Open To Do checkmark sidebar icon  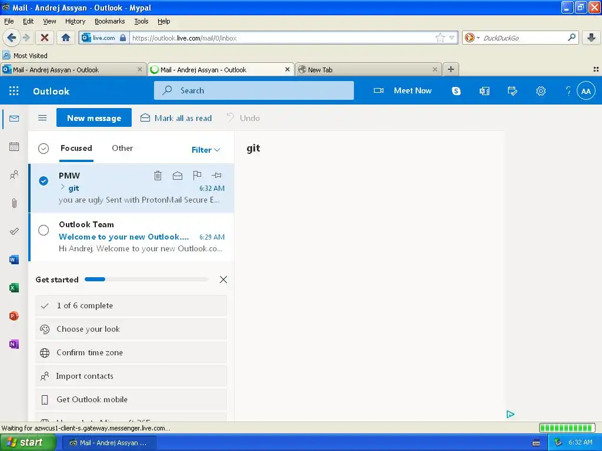14,231
